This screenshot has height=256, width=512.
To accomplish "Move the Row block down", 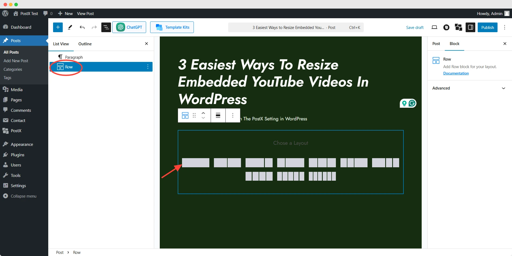I will [203, 118].
